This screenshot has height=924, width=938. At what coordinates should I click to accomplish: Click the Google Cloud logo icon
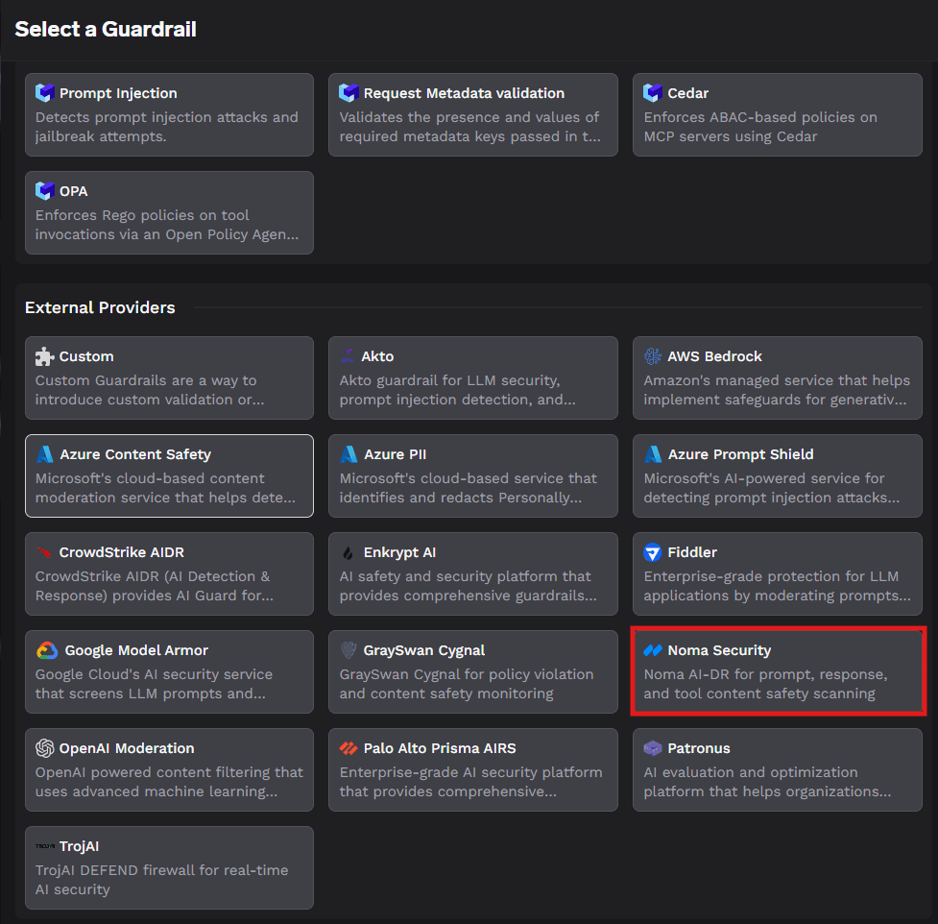(x=47, y=650)
